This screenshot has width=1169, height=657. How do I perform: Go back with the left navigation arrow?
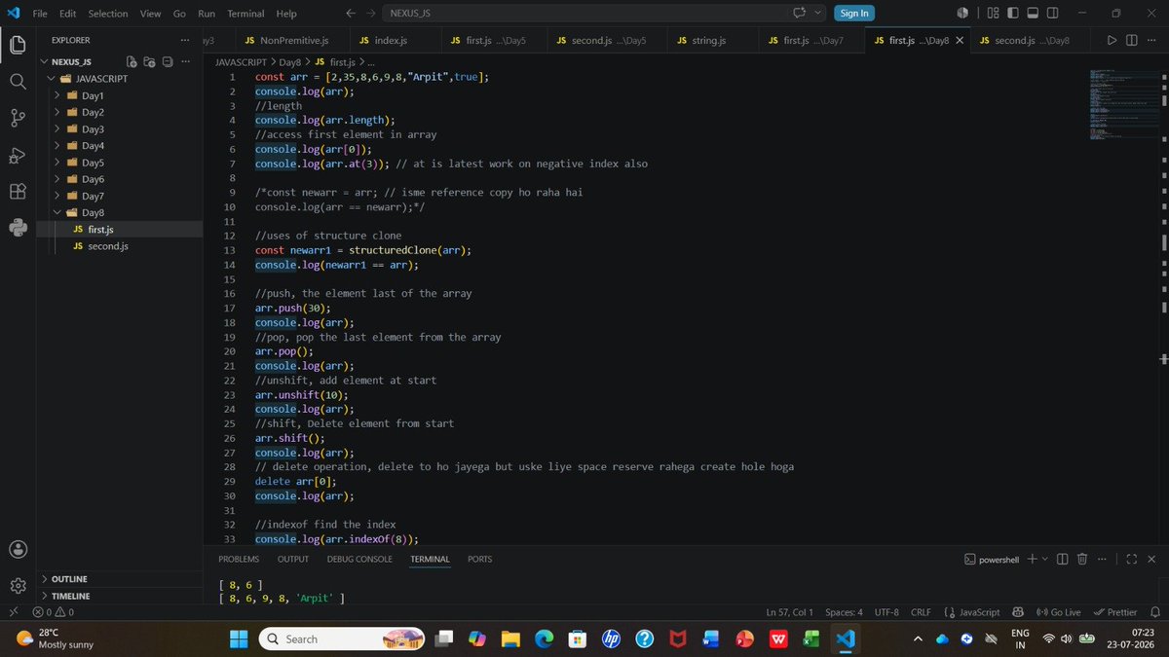[351, 13]
